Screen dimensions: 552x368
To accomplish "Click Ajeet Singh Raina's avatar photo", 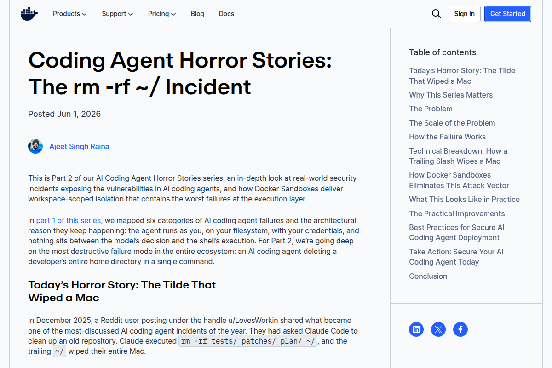I will 35,146.
